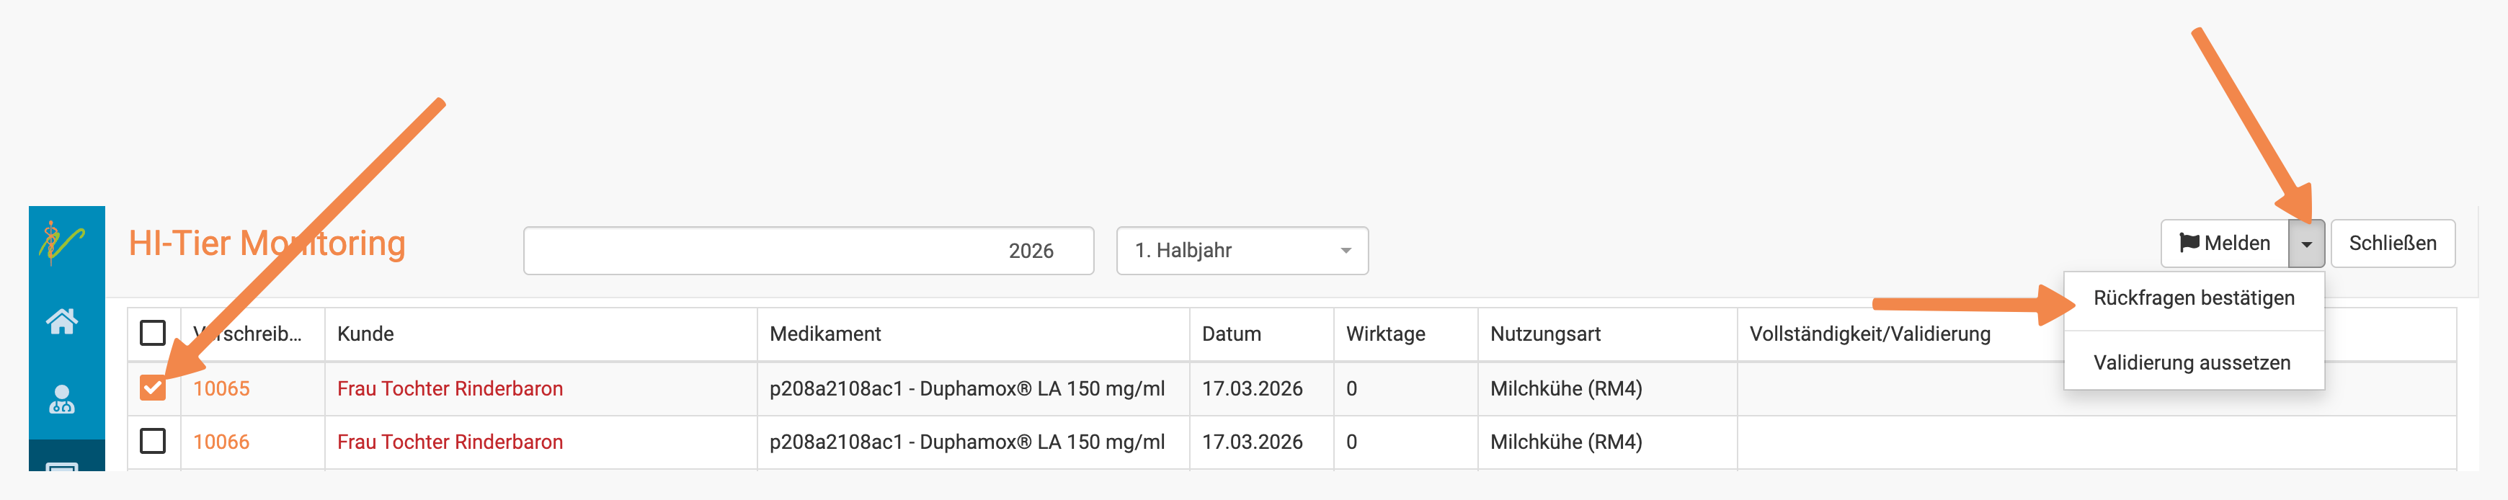Open prescription link 10066
This screenshot has height=500, width=2508.
pos(221,442)
